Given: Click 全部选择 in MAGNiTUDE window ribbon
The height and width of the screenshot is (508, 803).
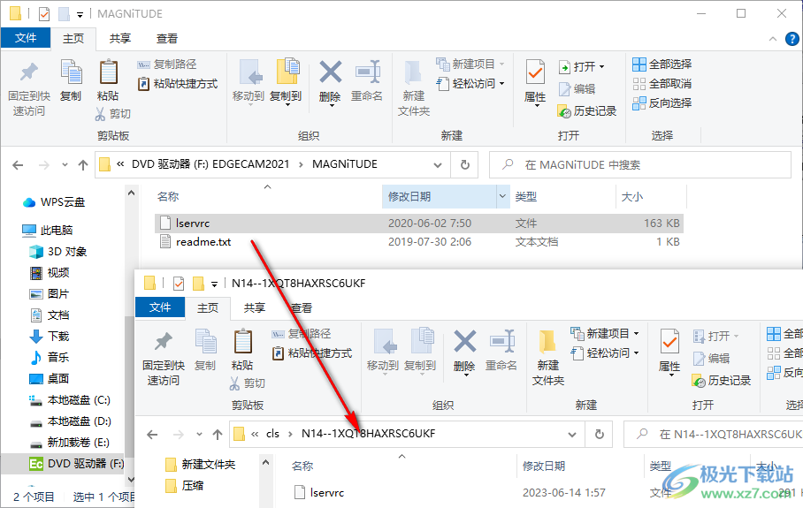Looking at the screenshot, I should click(x=662, y=64).
